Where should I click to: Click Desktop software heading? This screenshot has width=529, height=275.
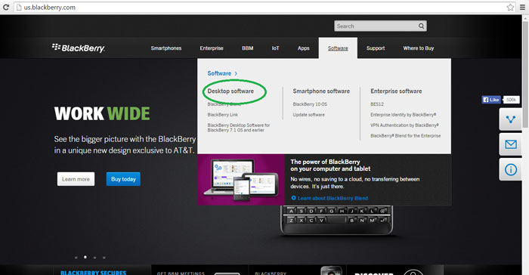(230, 91)
